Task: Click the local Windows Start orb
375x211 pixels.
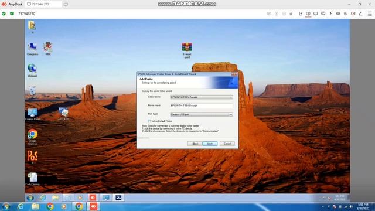Action: click(6, 206)
